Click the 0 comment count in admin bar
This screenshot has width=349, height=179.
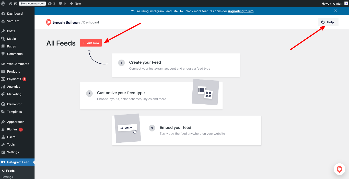[x=65, y=4]
